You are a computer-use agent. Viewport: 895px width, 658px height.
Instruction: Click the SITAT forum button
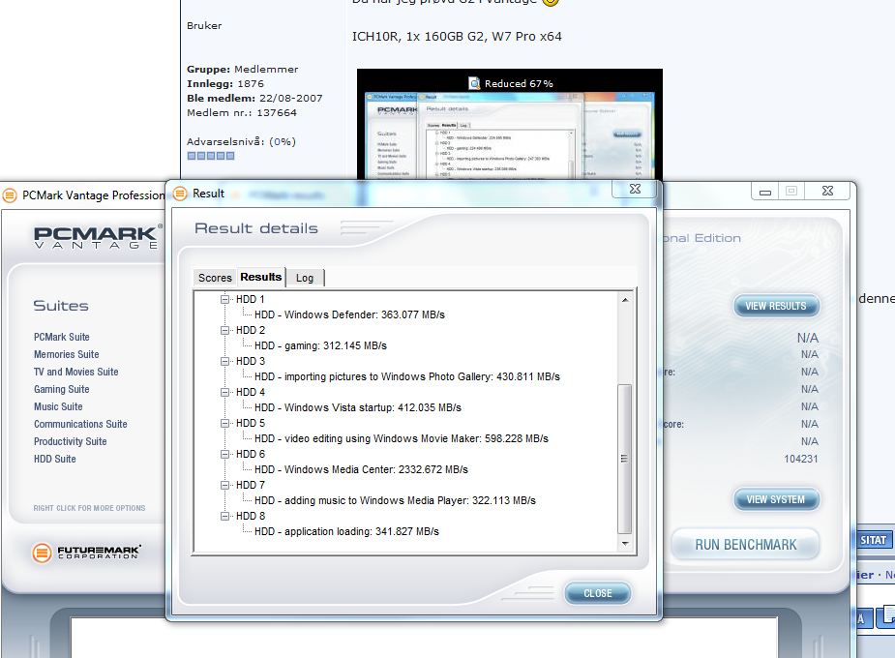pos(874,540)
